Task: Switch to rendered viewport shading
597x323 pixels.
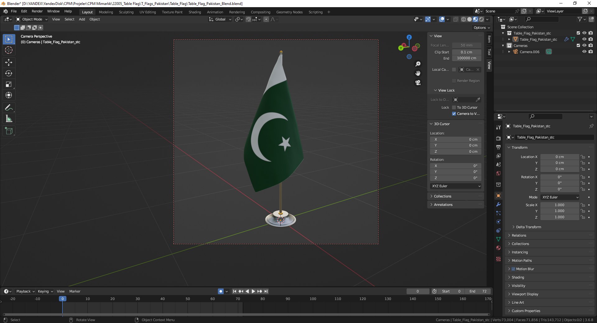Action: pos(481,19)
